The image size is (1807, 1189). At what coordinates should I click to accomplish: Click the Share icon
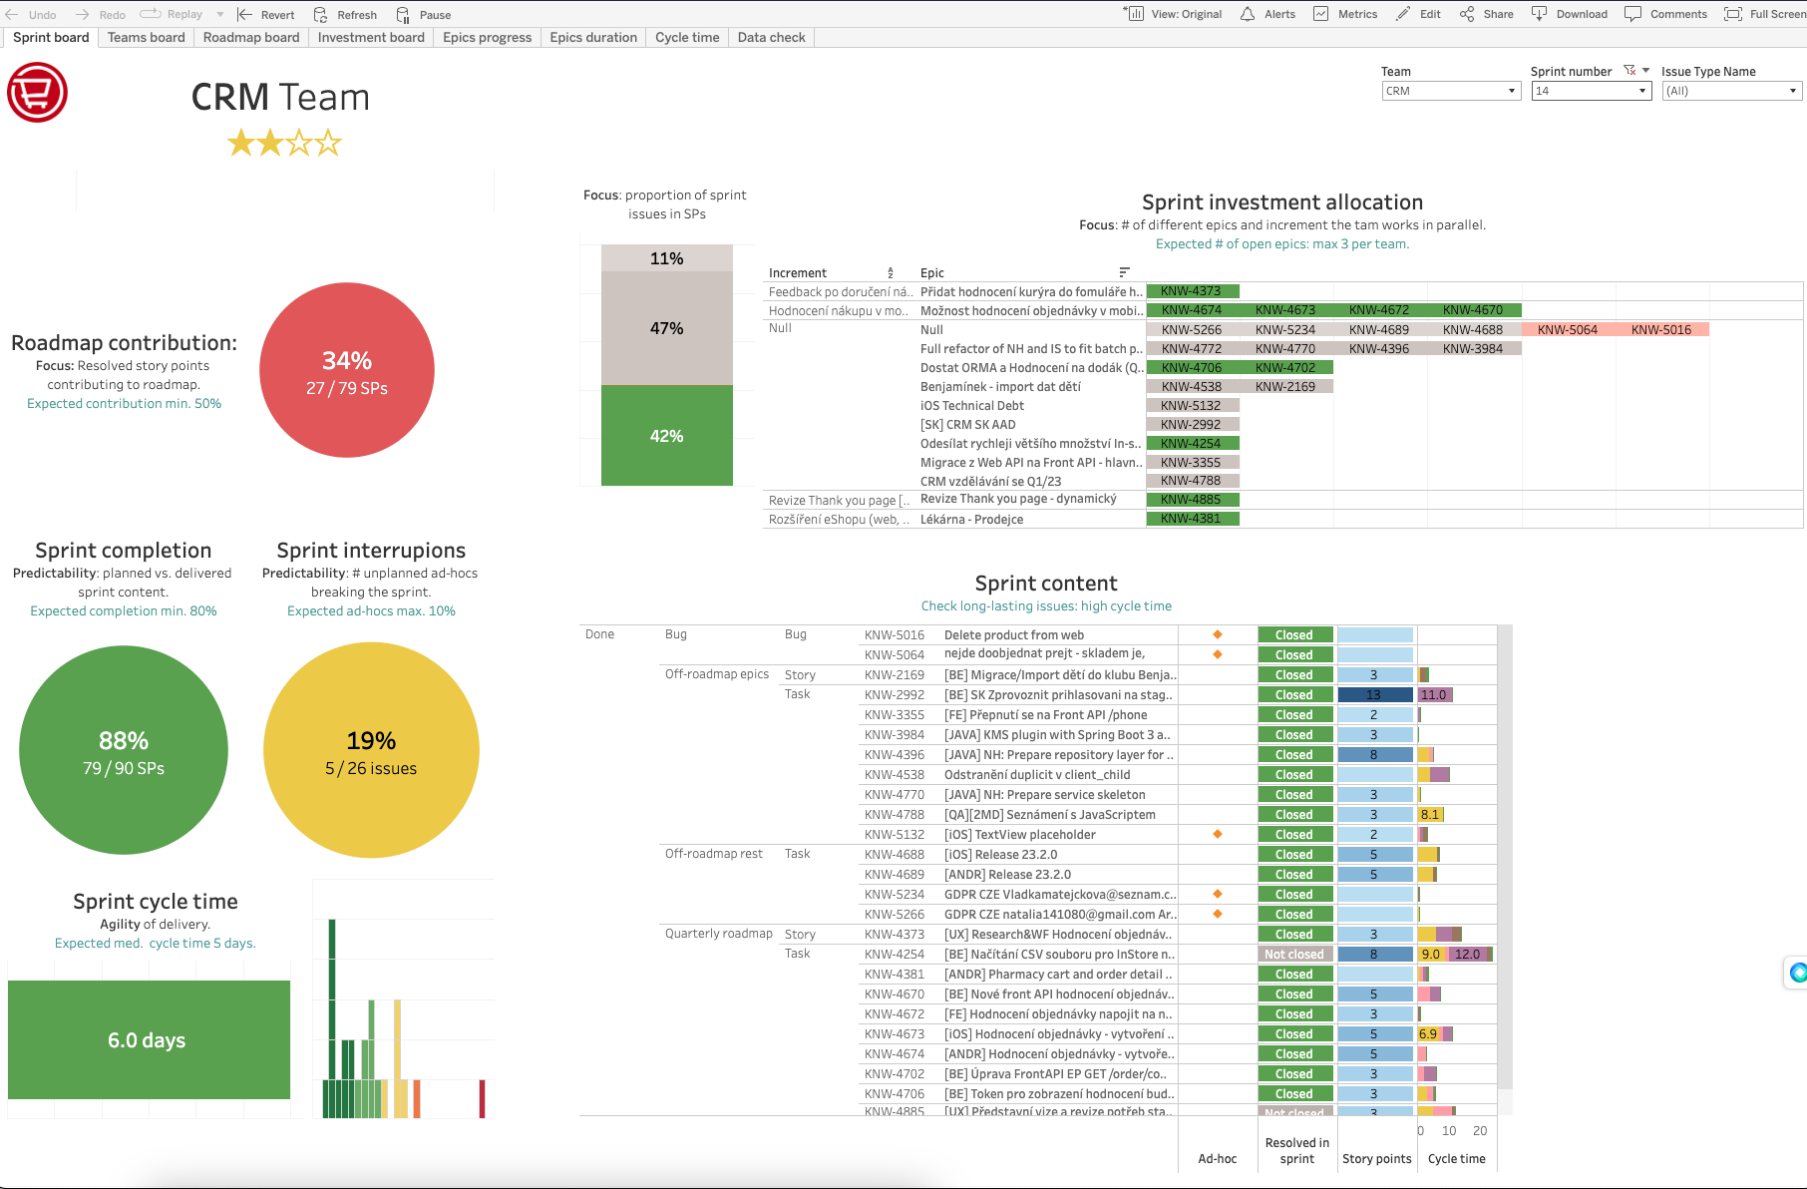tap(1467, 14)
